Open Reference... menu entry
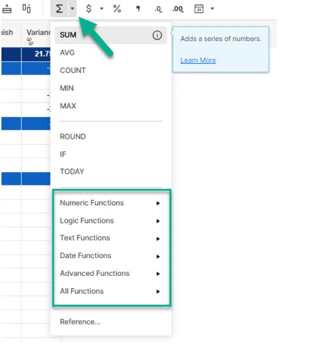This screenshot has height=347, width=319. (x=111, y=322)
